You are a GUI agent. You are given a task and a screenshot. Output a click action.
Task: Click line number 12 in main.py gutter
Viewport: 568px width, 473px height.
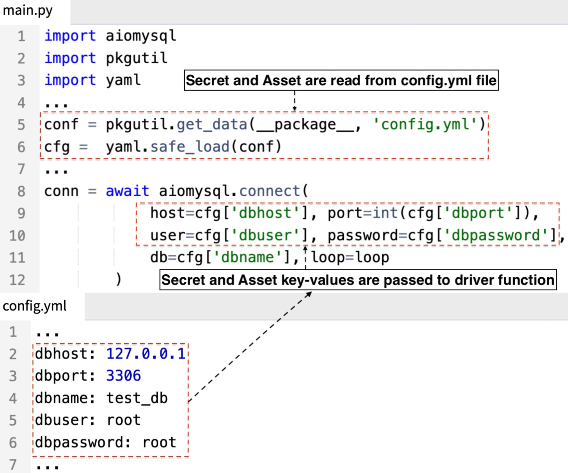pyautogui.click(x=17, y=280)
